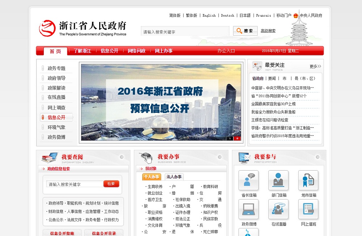Screen dimensions: 362x236
Task: Select 政务微博 in the sidebar
Action: click(x=56, y=137)
